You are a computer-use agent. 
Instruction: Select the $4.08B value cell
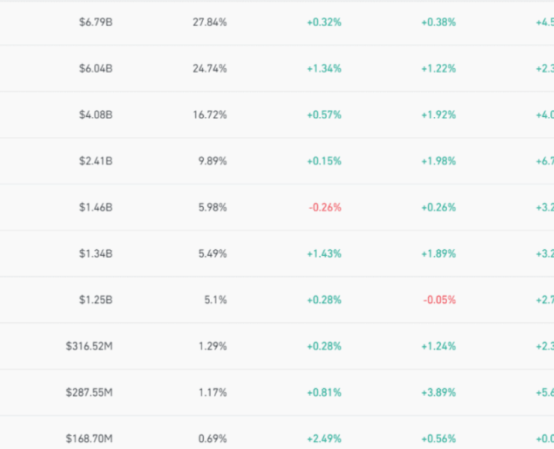[x=95, y=115]
